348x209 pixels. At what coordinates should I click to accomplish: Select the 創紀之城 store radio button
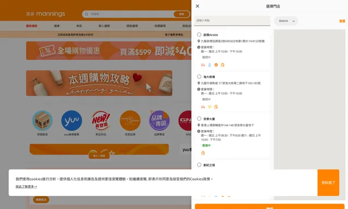pos(199,165)
